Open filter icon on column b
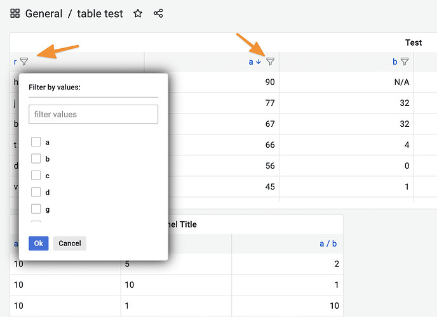This screenshot has height=317, width=437. click(x=405, y=61)
